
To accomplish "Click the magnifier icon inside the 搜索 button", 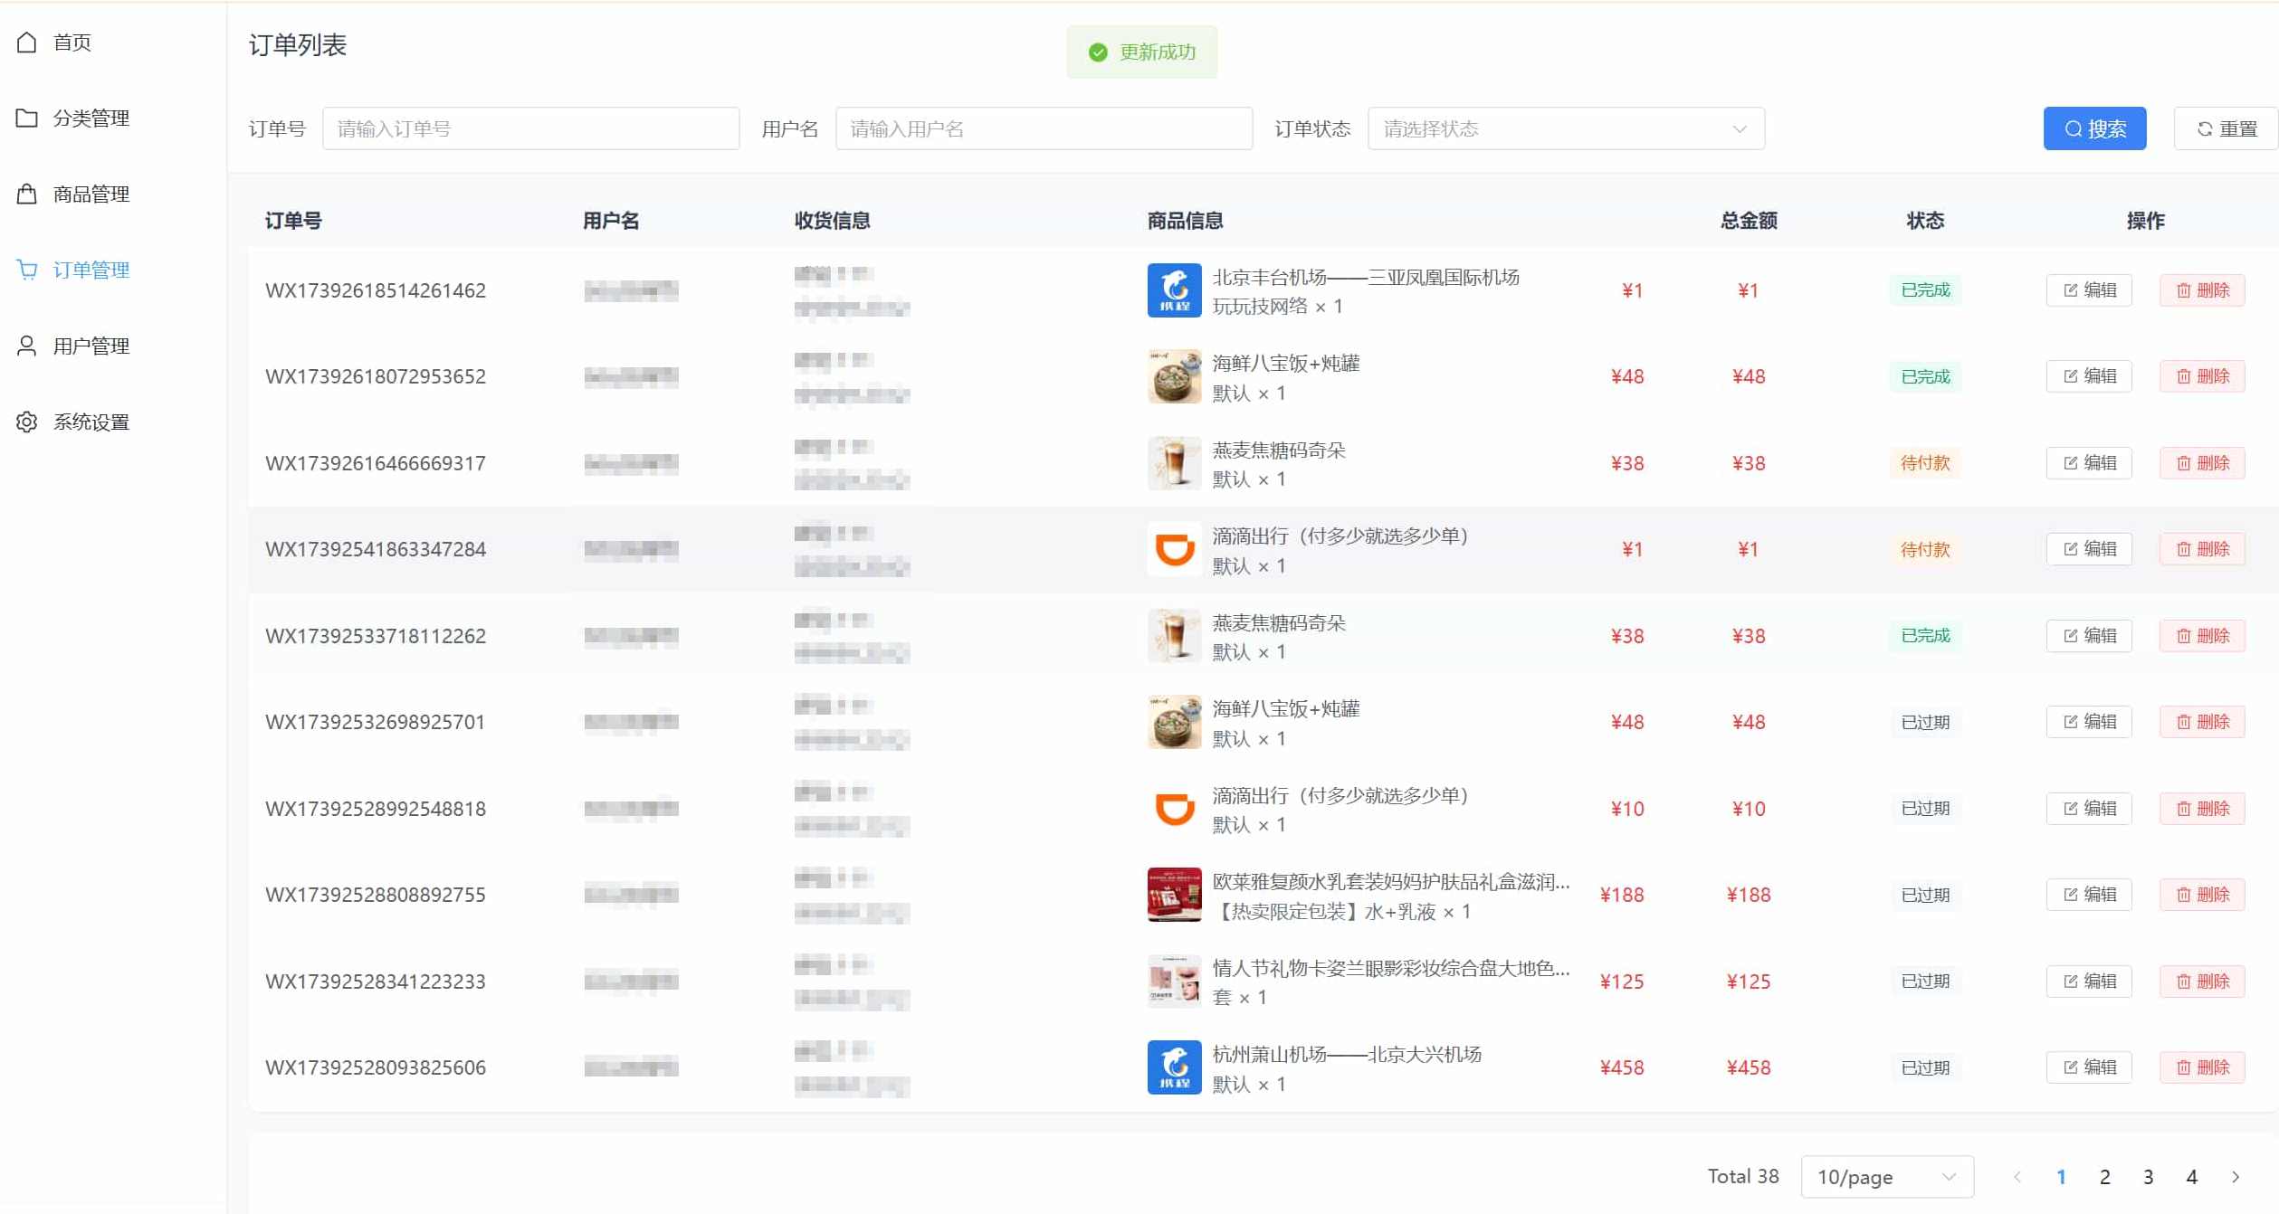I will click(x=2073, y=128).
